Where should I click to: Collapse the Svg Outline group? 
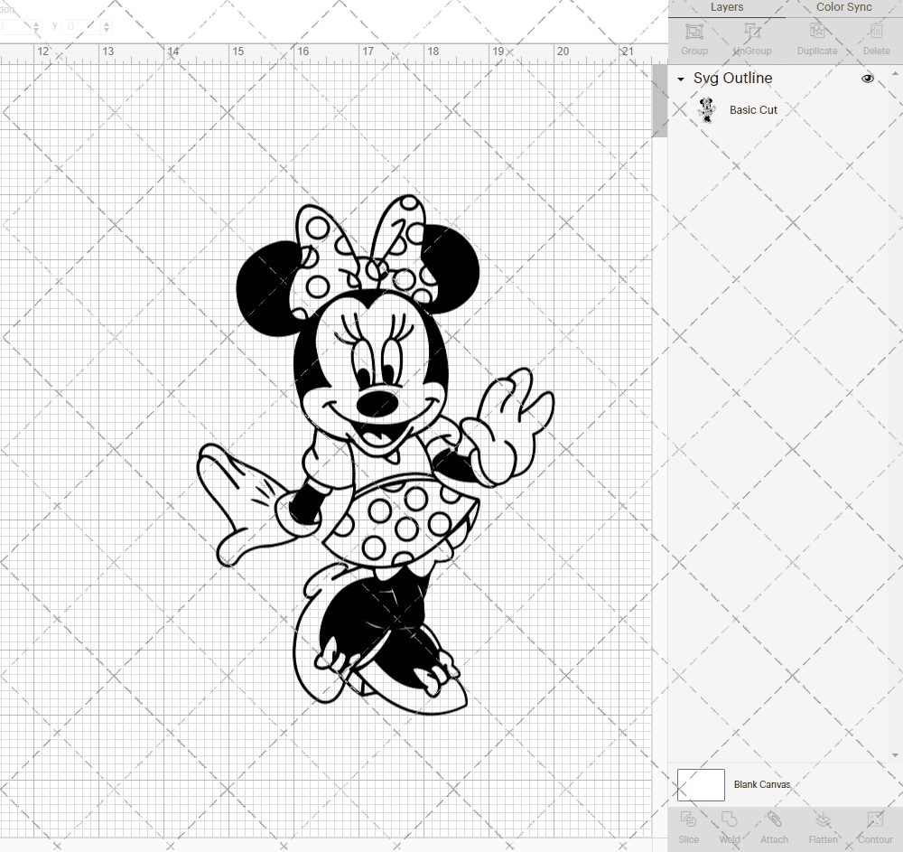[680, 79]
